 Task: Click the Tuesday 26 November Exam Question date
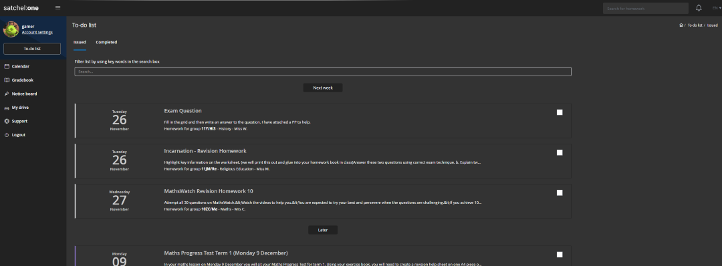(x=119, y=120)
